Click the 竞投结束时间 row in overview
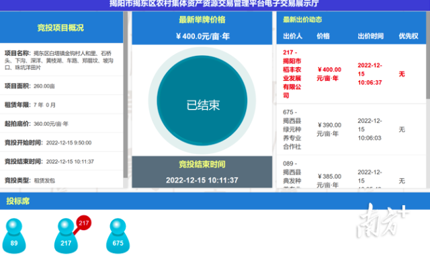The image size is (430, 259). click(61, 161)
